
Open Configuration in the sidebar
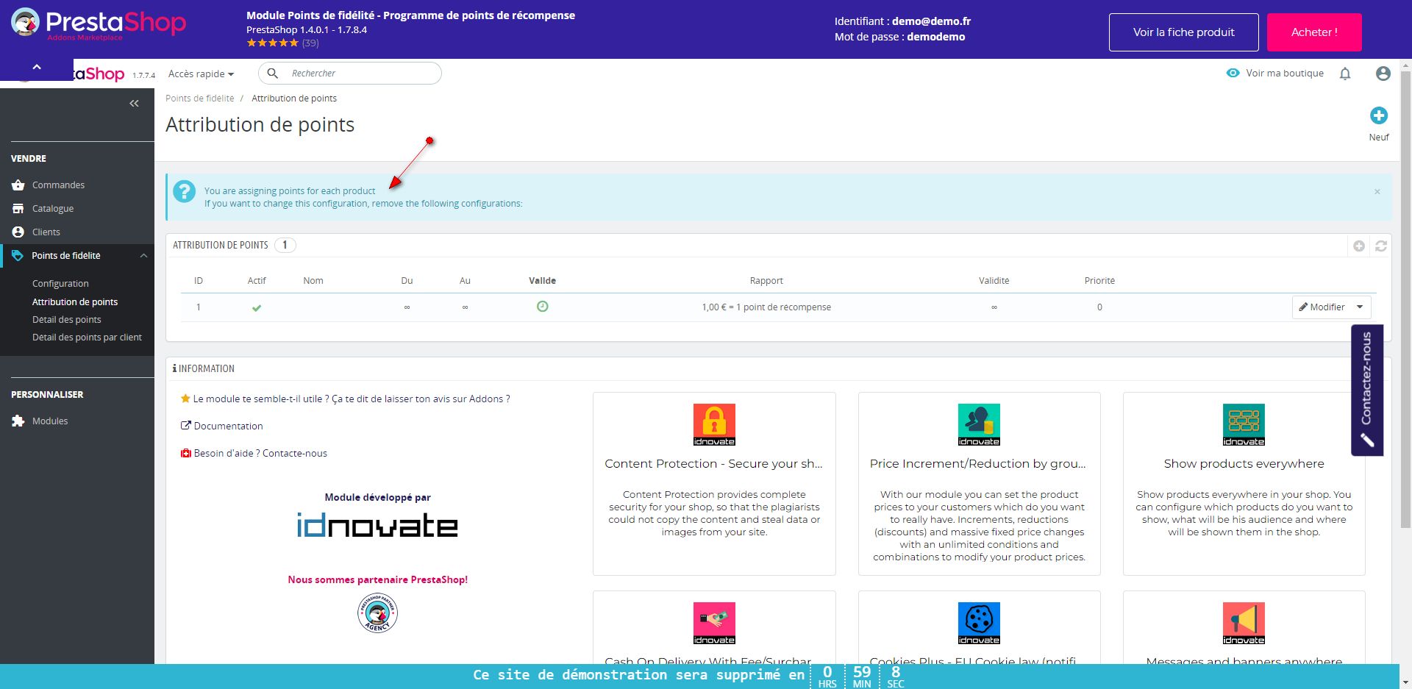(x=60, y=284)
